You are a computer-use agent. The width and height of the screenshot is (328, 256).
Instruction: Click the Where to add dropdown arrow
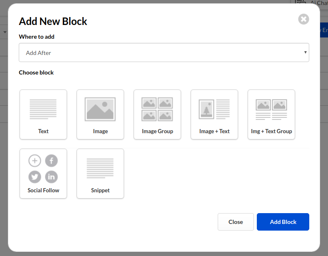tap(306, 52)
